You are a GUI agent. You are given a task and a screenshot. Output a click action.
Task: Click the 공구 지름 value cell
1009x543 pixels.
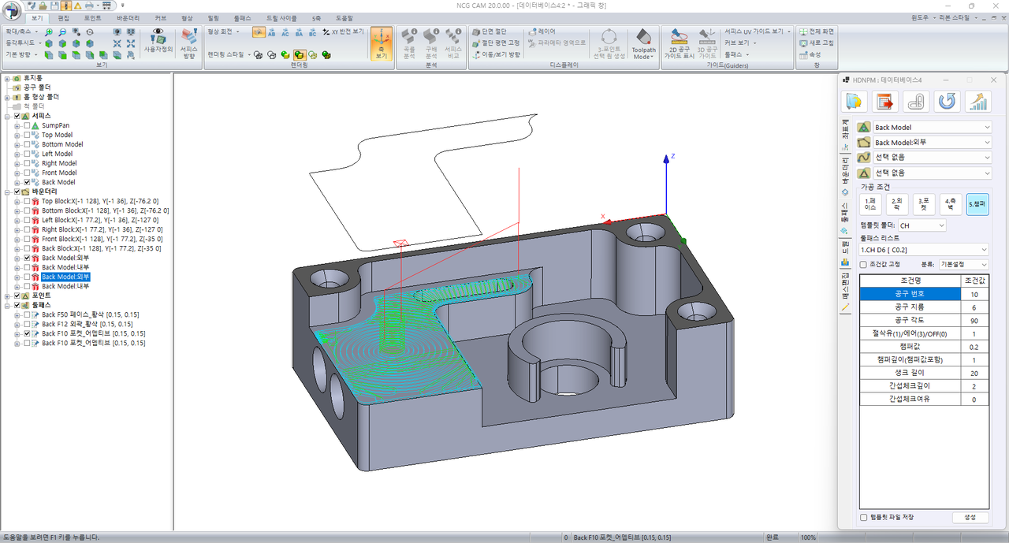tap(973, 307)
